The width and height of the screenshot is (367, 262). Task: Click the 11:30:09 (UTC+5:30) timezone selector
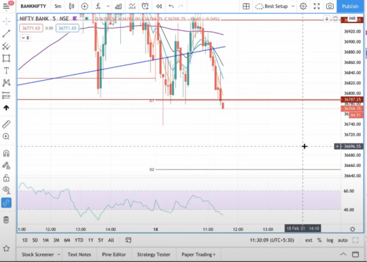(272, 240)
